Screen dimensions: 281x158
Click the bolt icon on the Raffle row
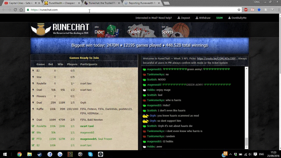pos(33,109)
